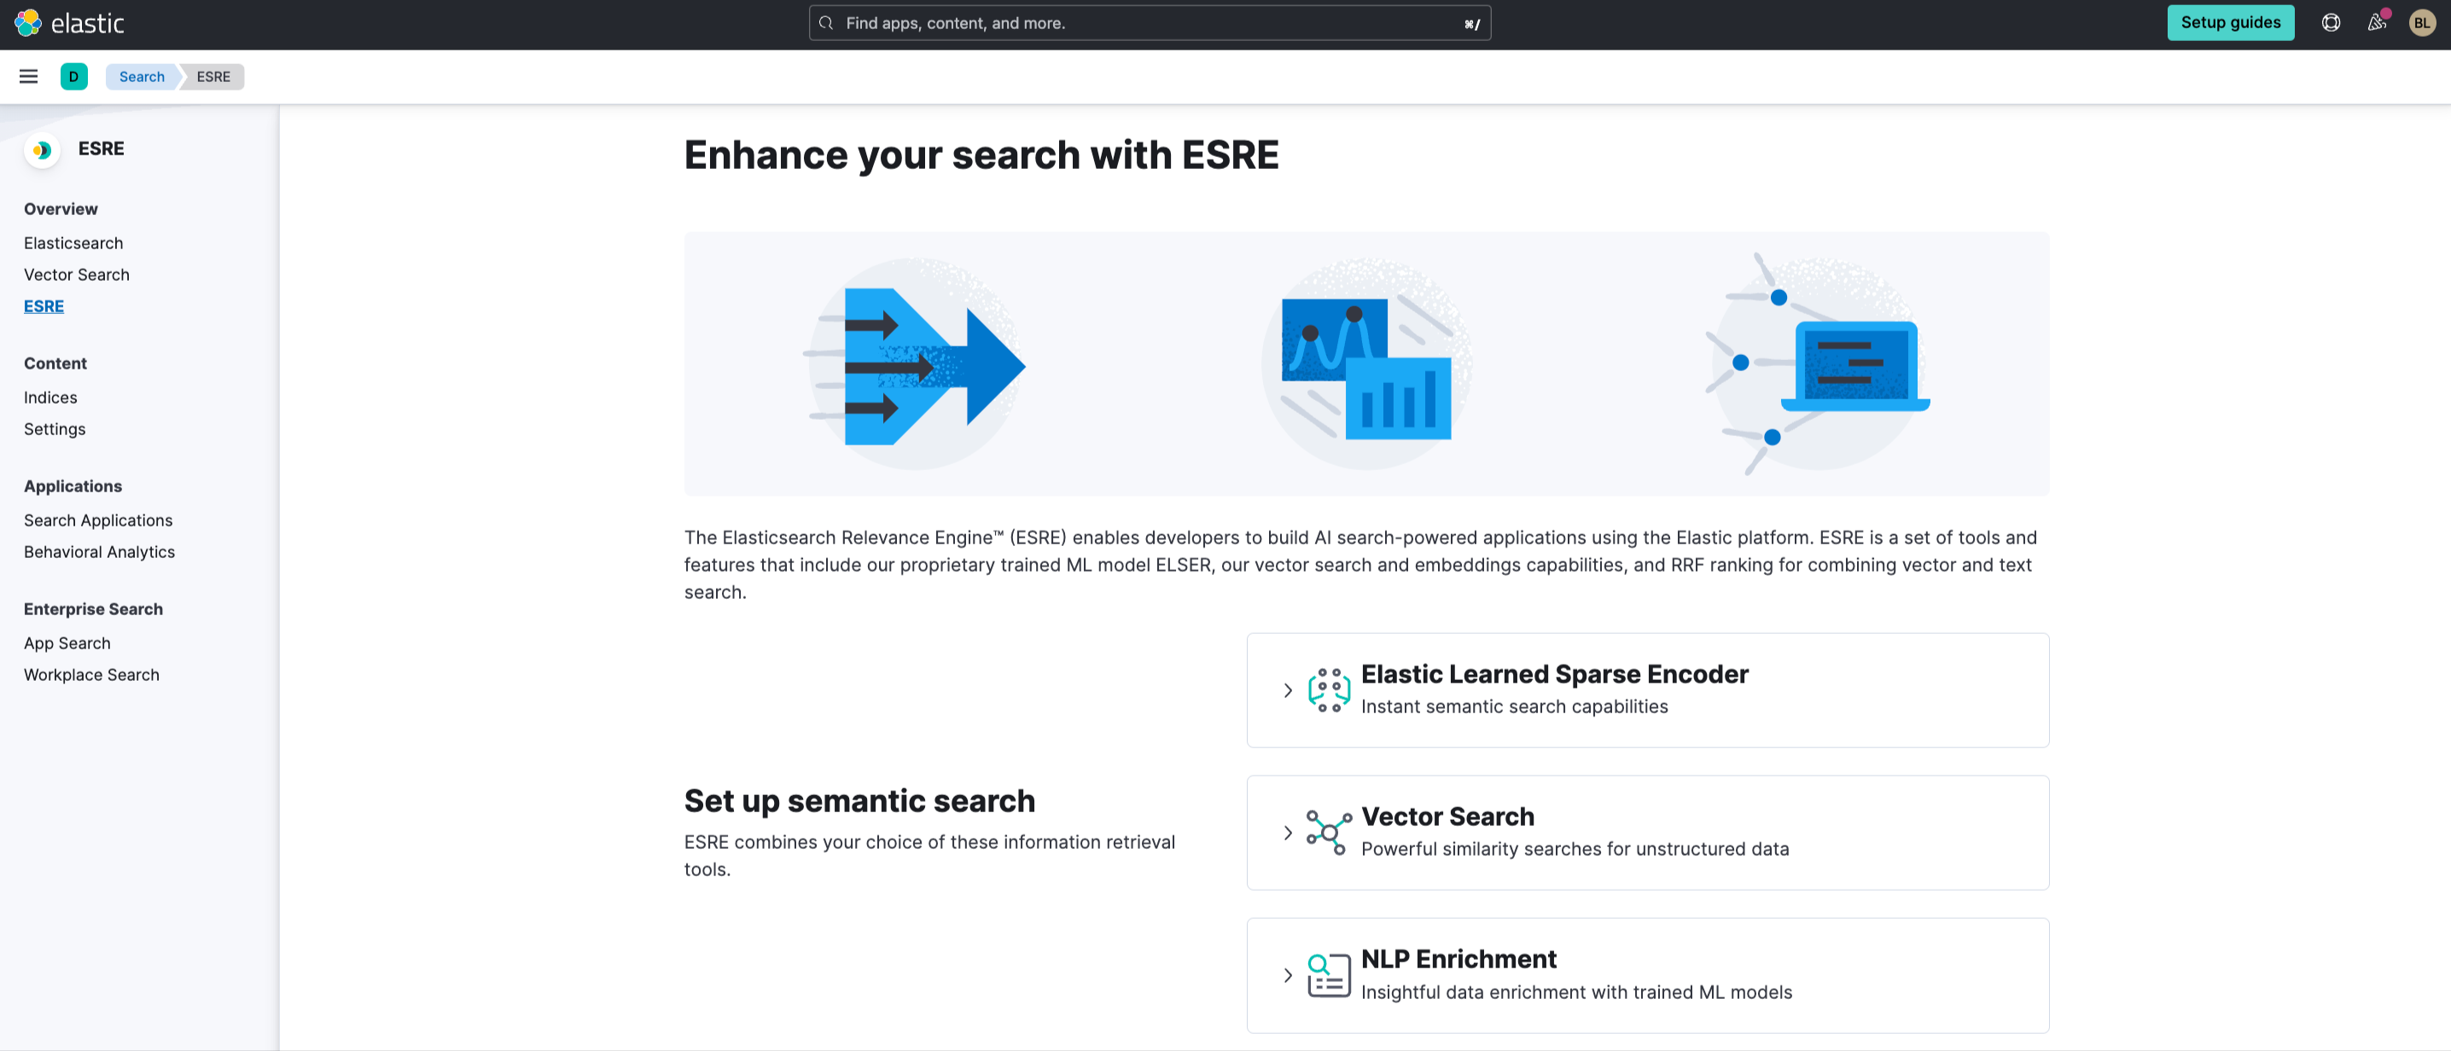
Task: Open App Search in sidebar
Action: 67,642
